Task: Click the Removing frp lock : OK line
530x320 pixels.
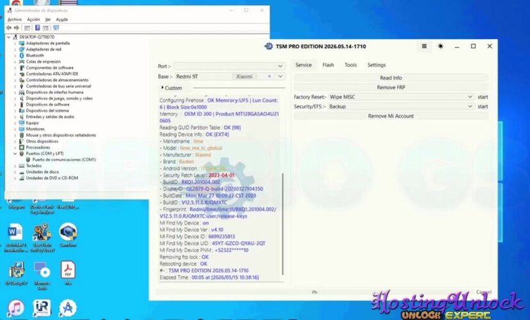Action: (x=184, y=257)
